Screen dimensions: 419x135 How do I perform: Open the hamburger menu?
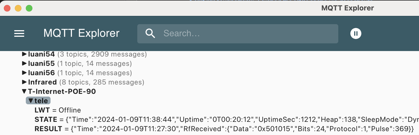point(19,33)
